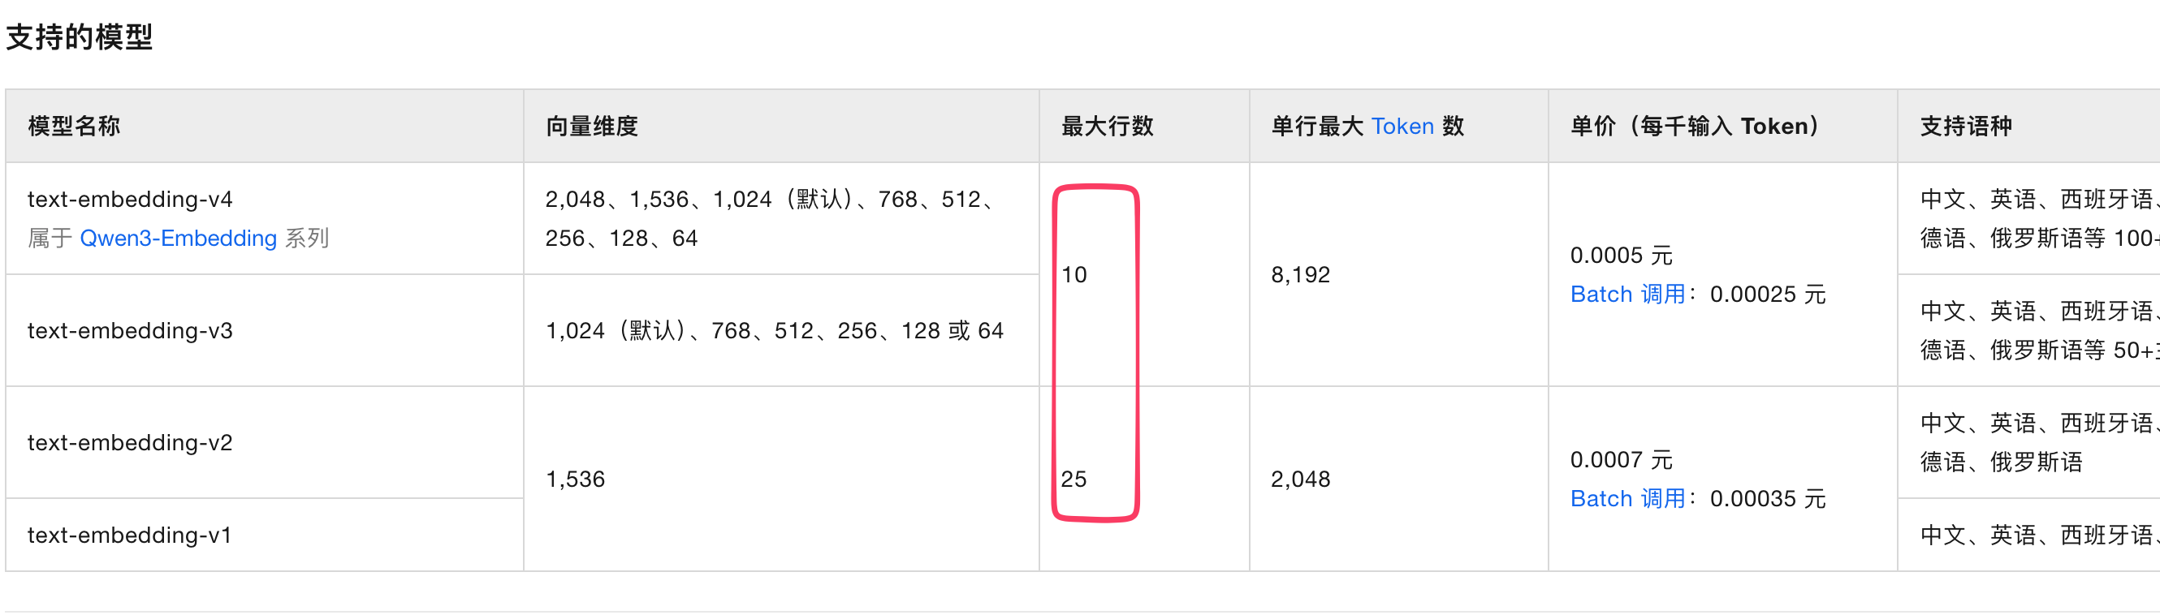Open the Qwen3-Embedding series link

click(178, 239)
